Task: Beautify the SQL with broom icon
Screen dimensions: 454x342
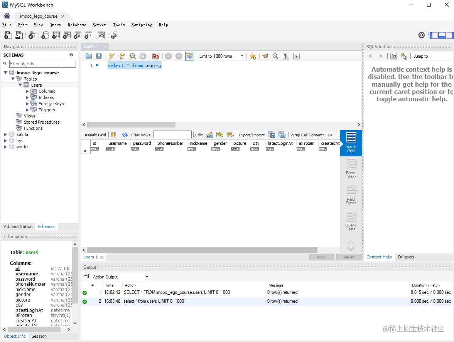Action: pos(265,56)
